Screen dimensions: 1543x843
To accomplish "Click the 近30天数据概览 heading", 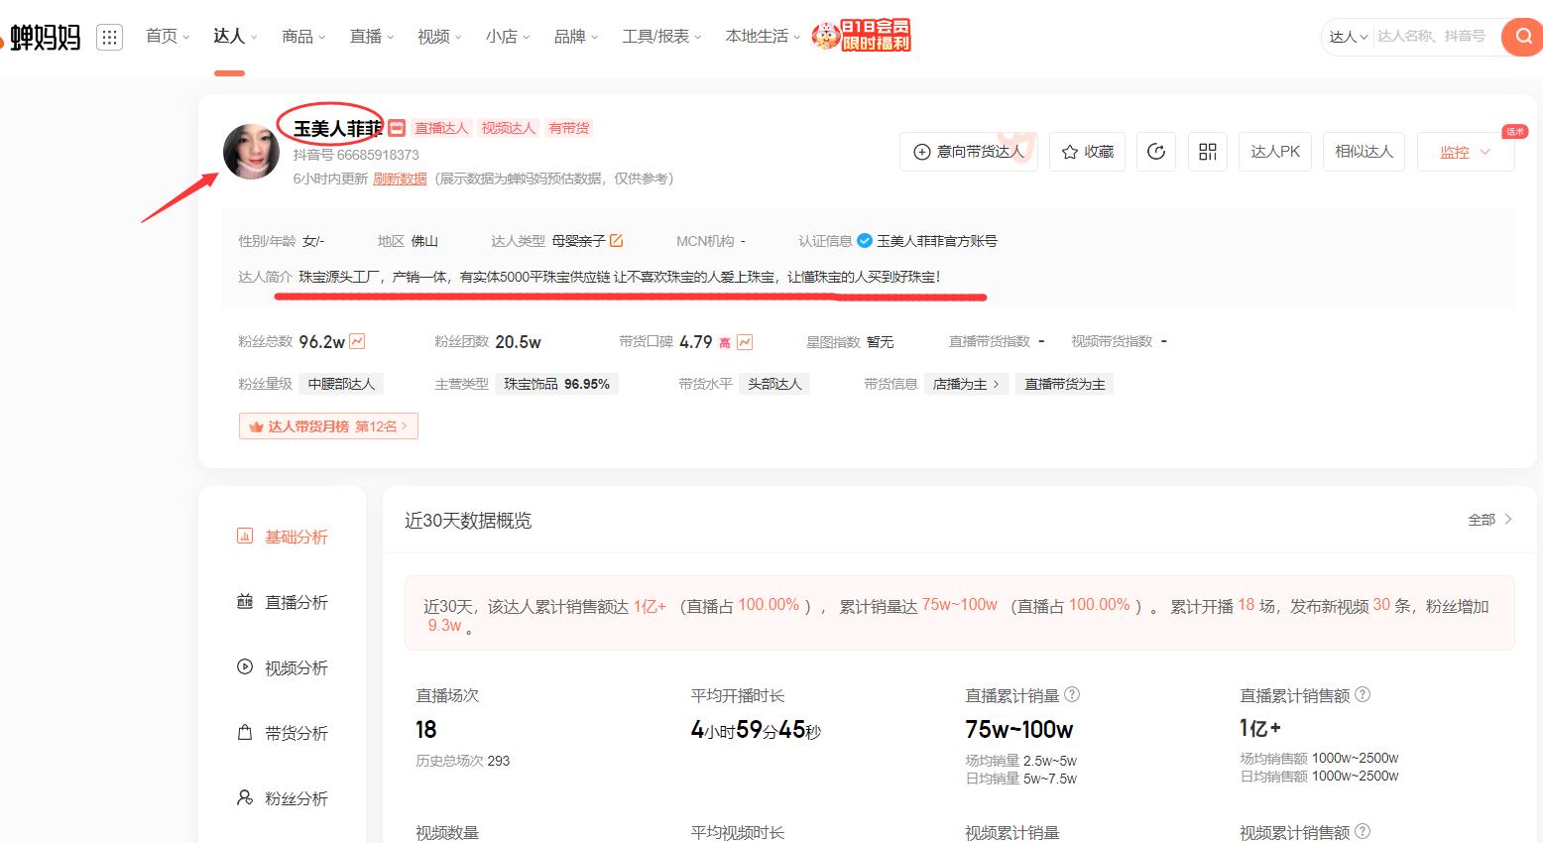I will pyautogui.click(x=468, y=521).
